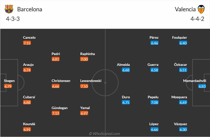Viewport: 210px width, 137px height.
Task: Click player name Mosquera
Action: coord(179,97)
